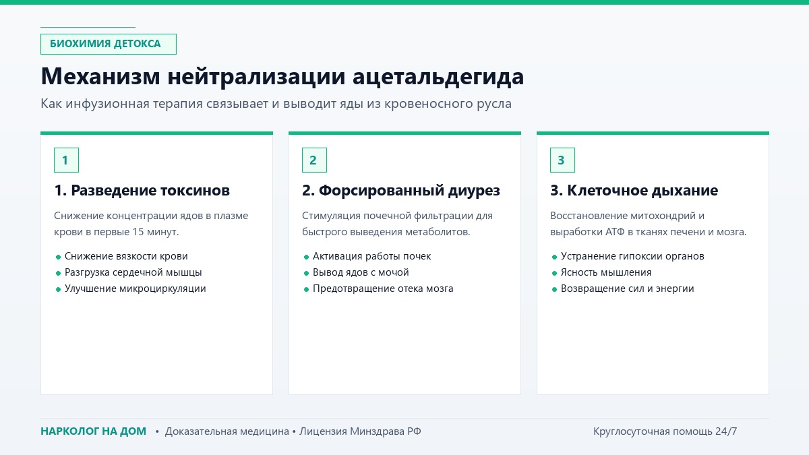The height and width of the screenshot is (455, 809).
Task: Click footer text Доказательная медицина
Action: pos(227,431)
